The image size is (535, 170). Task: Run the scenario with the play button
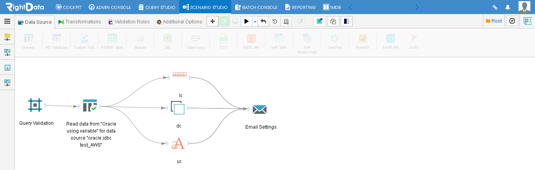247,21
